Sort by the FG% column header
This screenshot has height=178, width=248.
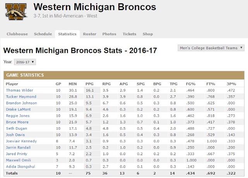tap(191, 84)
